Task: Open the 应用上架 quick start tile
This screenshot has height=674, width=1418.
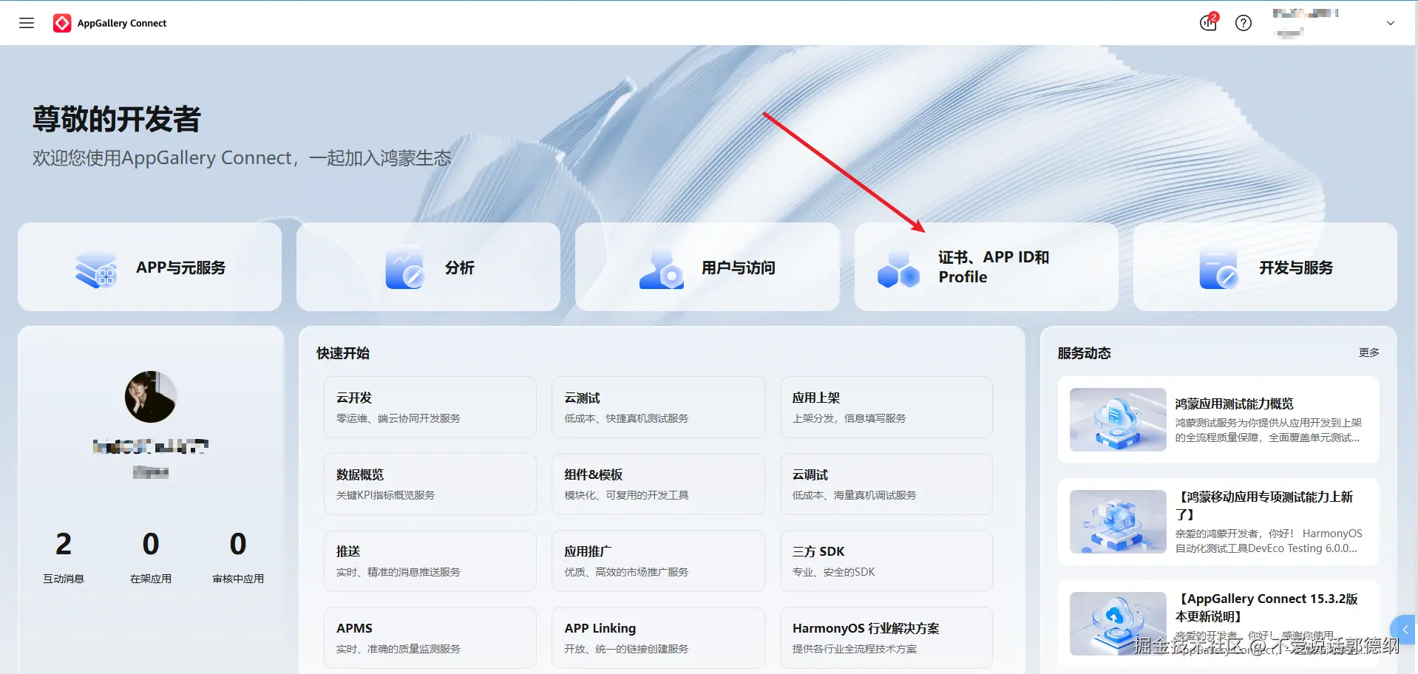Action: point(886,407)
